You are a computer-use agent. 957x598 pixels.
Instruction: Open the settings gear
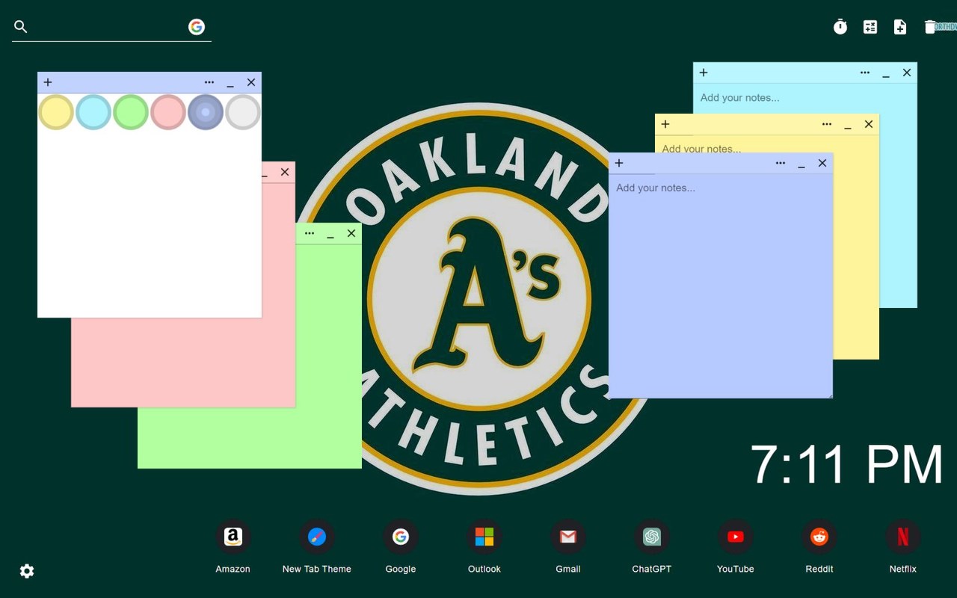click(x=27, y=571)
